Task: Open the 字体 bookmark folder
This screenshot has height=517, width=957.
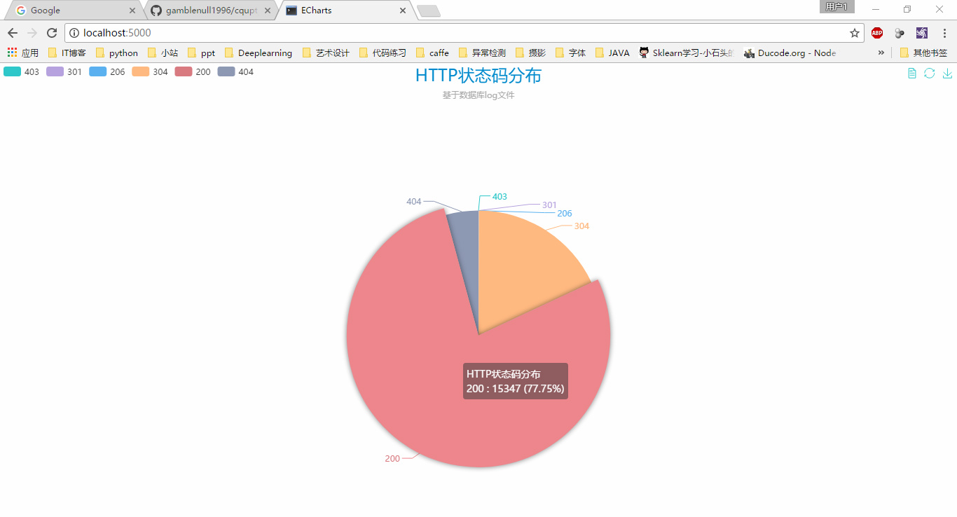Action: click(x=570, y=53)
